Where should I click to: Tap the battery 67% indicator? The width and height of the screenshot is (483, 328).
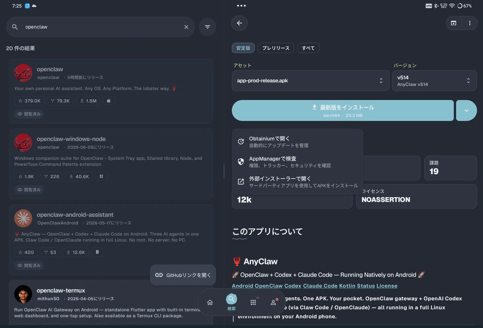tap(464, 6)
